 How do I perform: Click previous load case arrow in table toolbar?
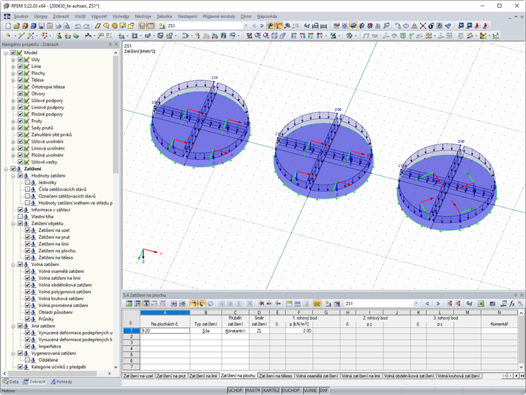428,304
